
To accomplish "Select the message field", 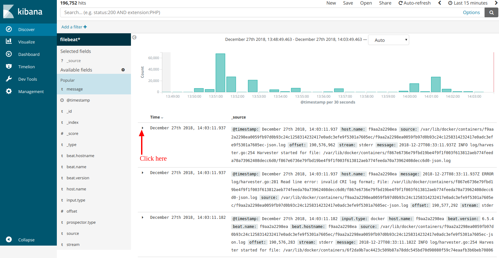I will [x=74, y=89].
